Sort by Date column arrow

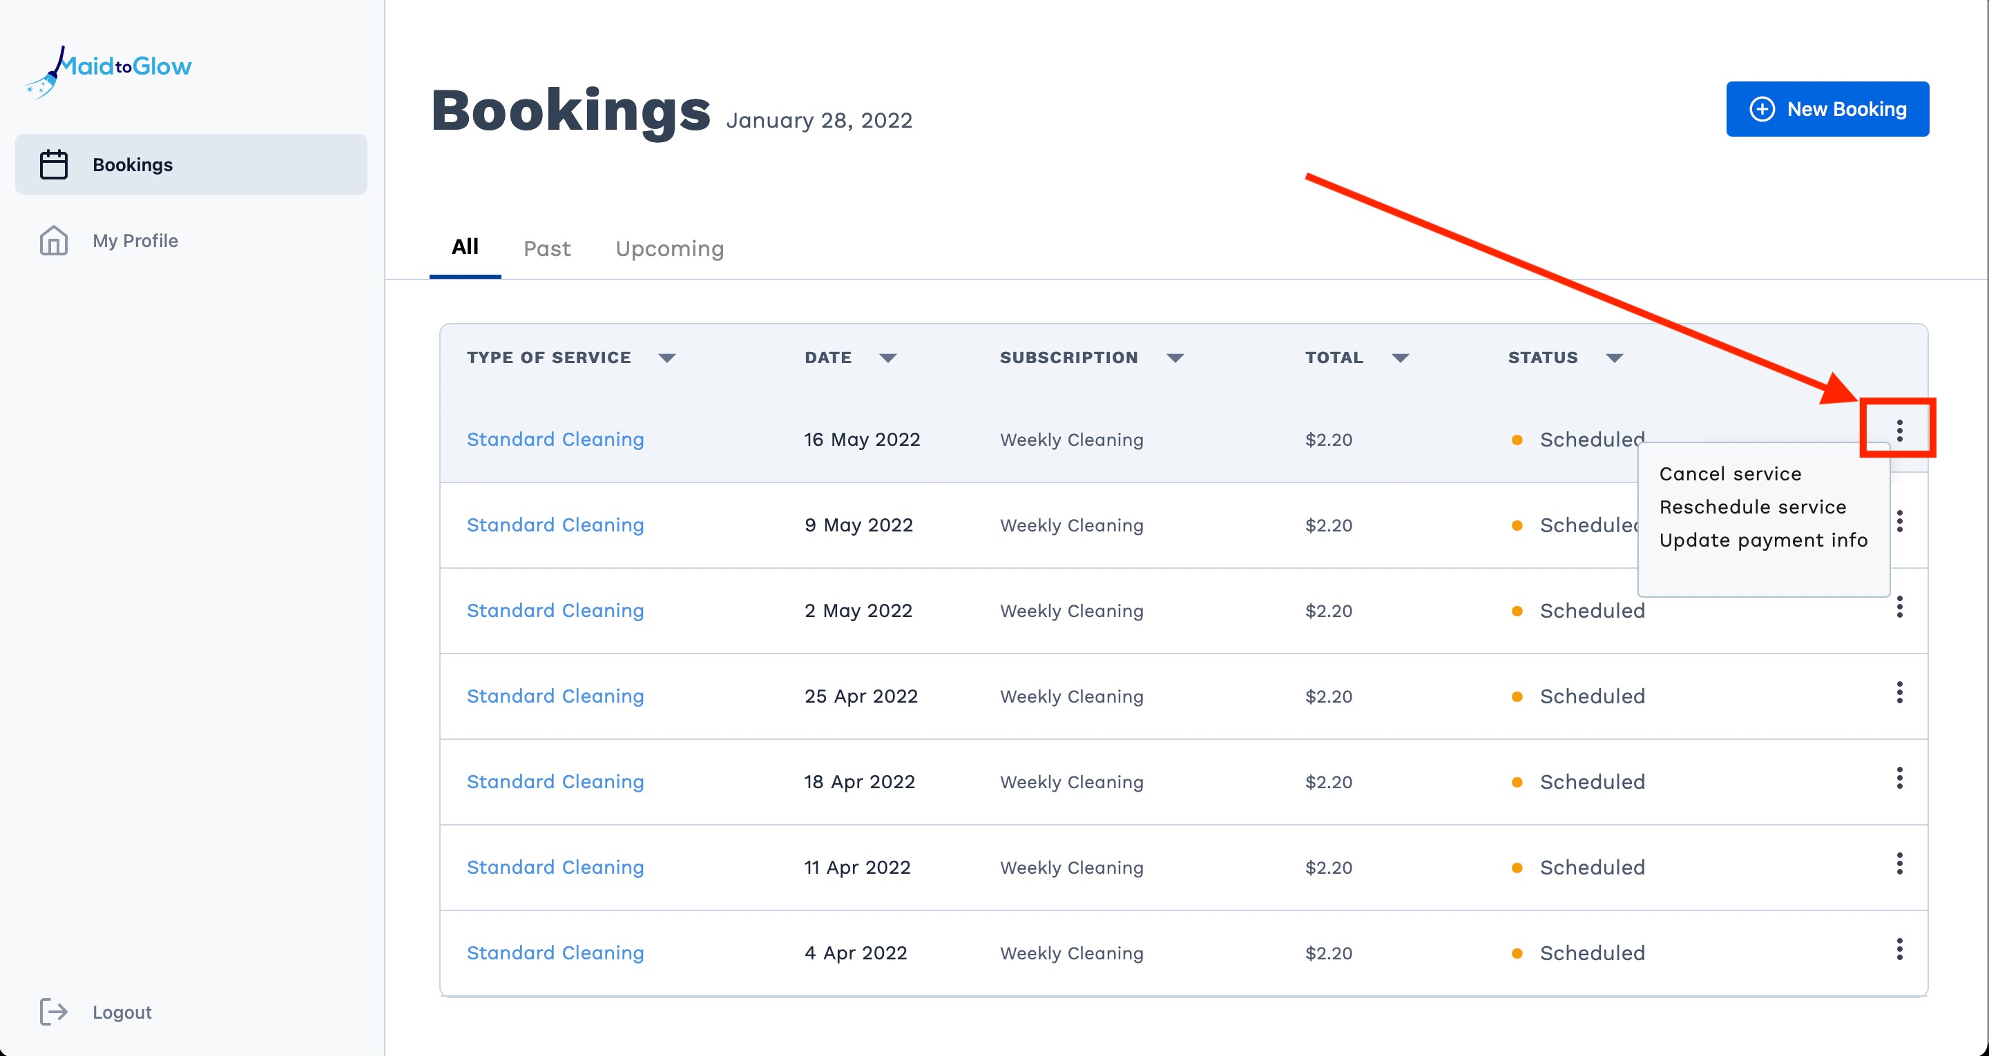888,358
